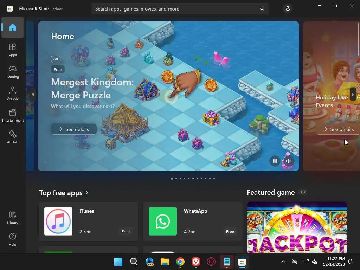Click the Ad badge on the hero banner
This screenshot has width=360, height=270.
pyautogui.click(x=56, y=59)
